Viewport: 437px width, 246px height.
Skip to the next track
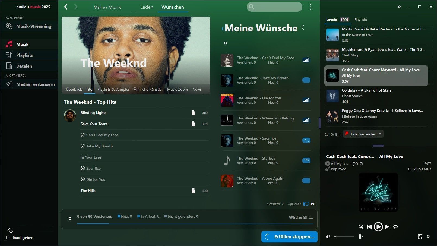click(387, 227)
